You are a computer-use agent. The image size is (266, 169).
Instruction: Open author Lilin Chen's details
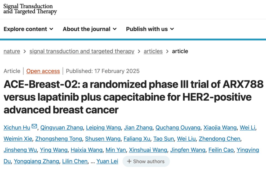(x=75, y=161)
